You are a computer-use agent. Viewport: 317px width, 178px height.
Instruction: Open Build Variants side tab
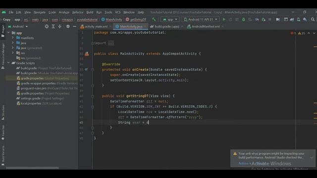click(x=3, y=156)
